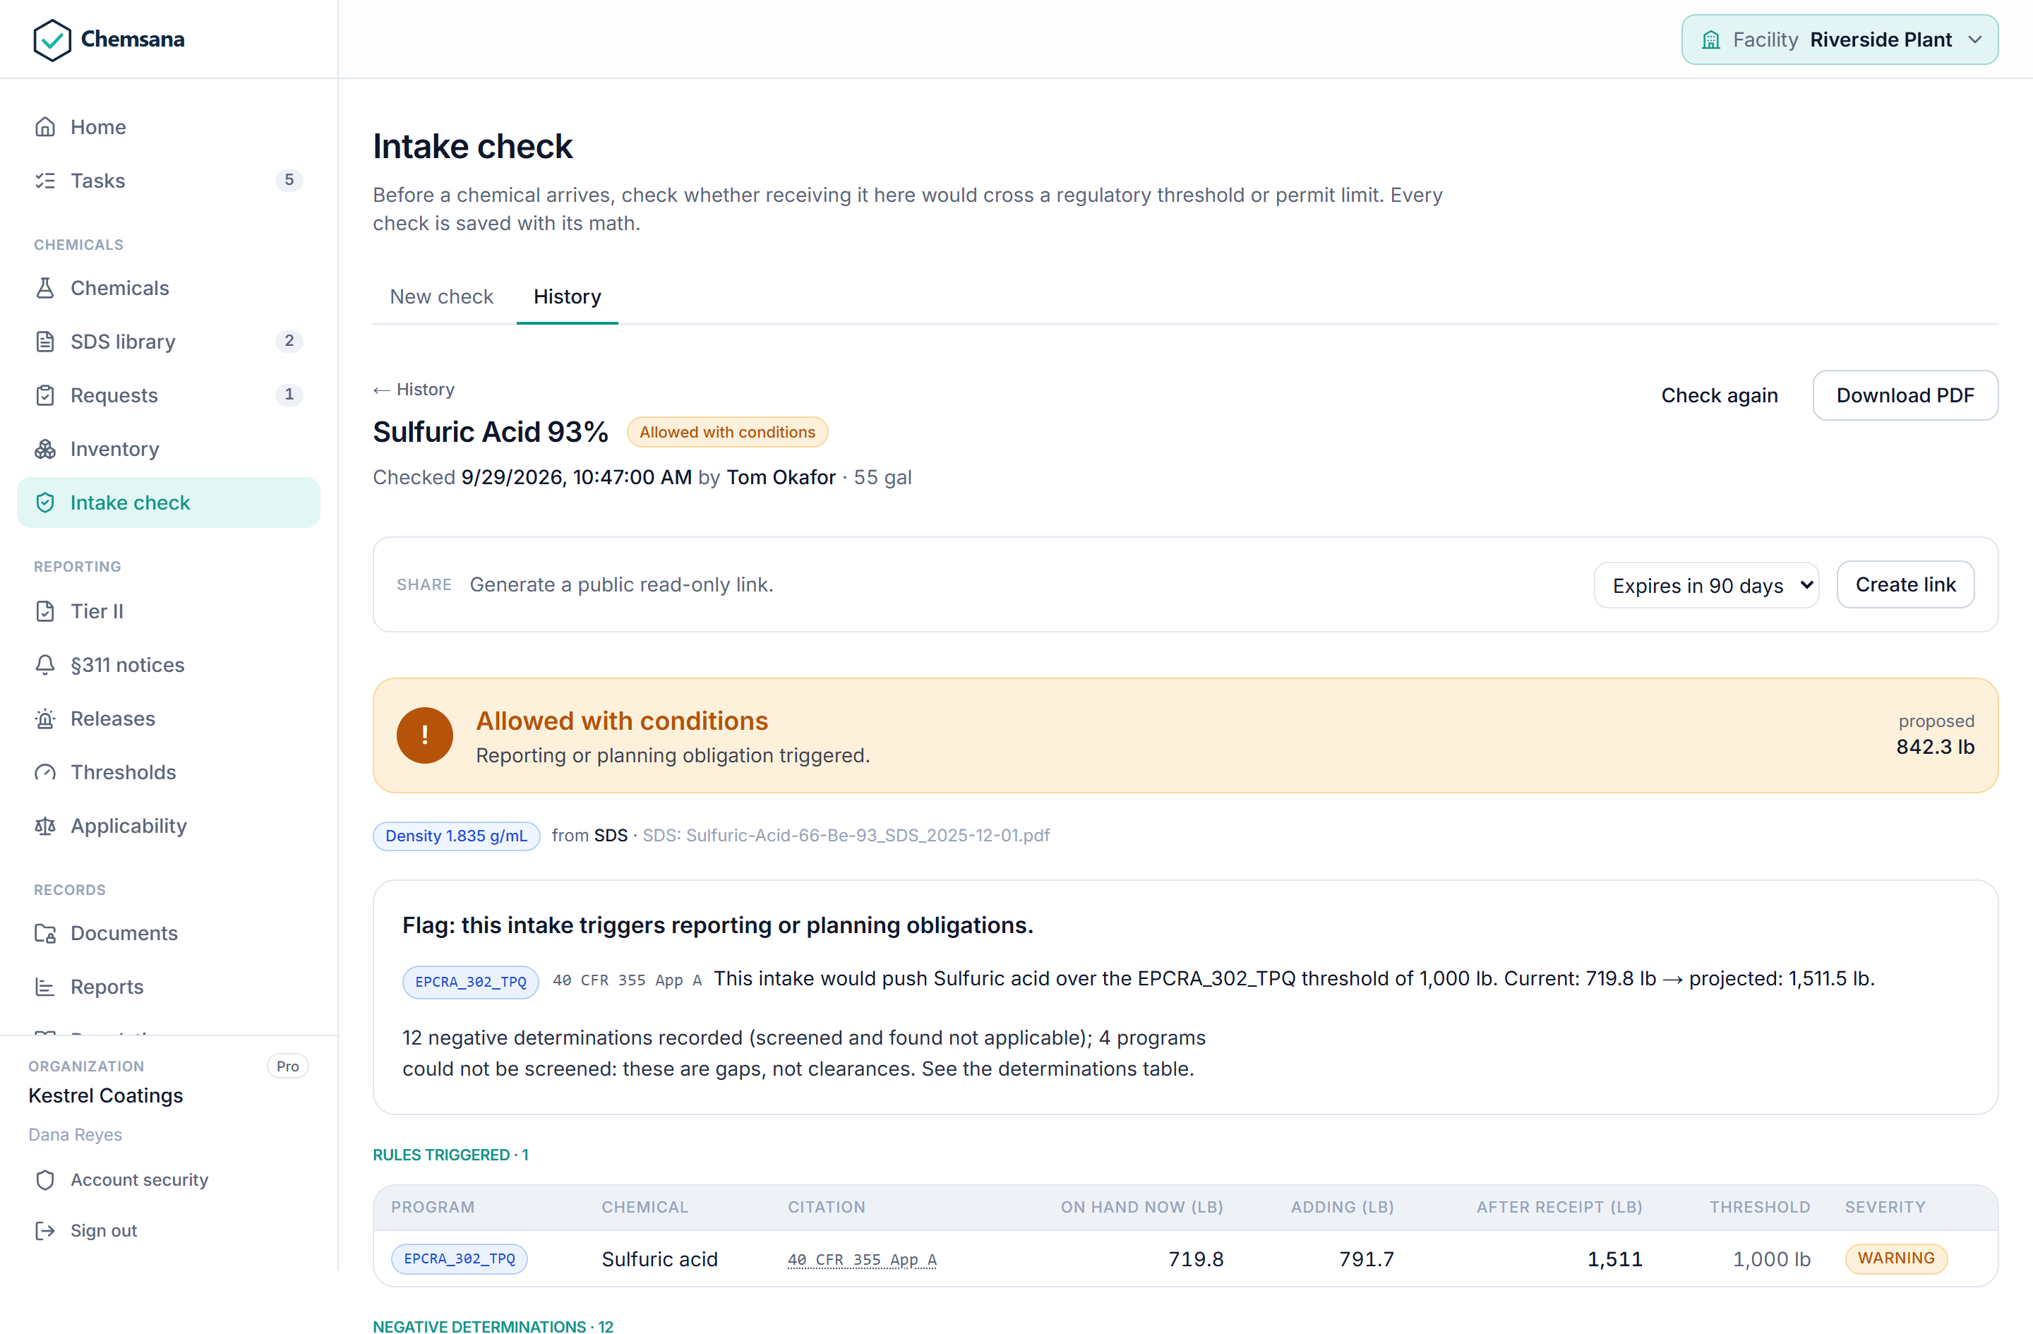Open §311 notices bell icon
The image size is (2033, 1334).
[x=45, y=666]
